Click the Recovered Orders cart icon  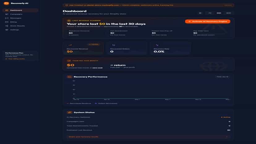pyautogui.click(x=114, y=45)
